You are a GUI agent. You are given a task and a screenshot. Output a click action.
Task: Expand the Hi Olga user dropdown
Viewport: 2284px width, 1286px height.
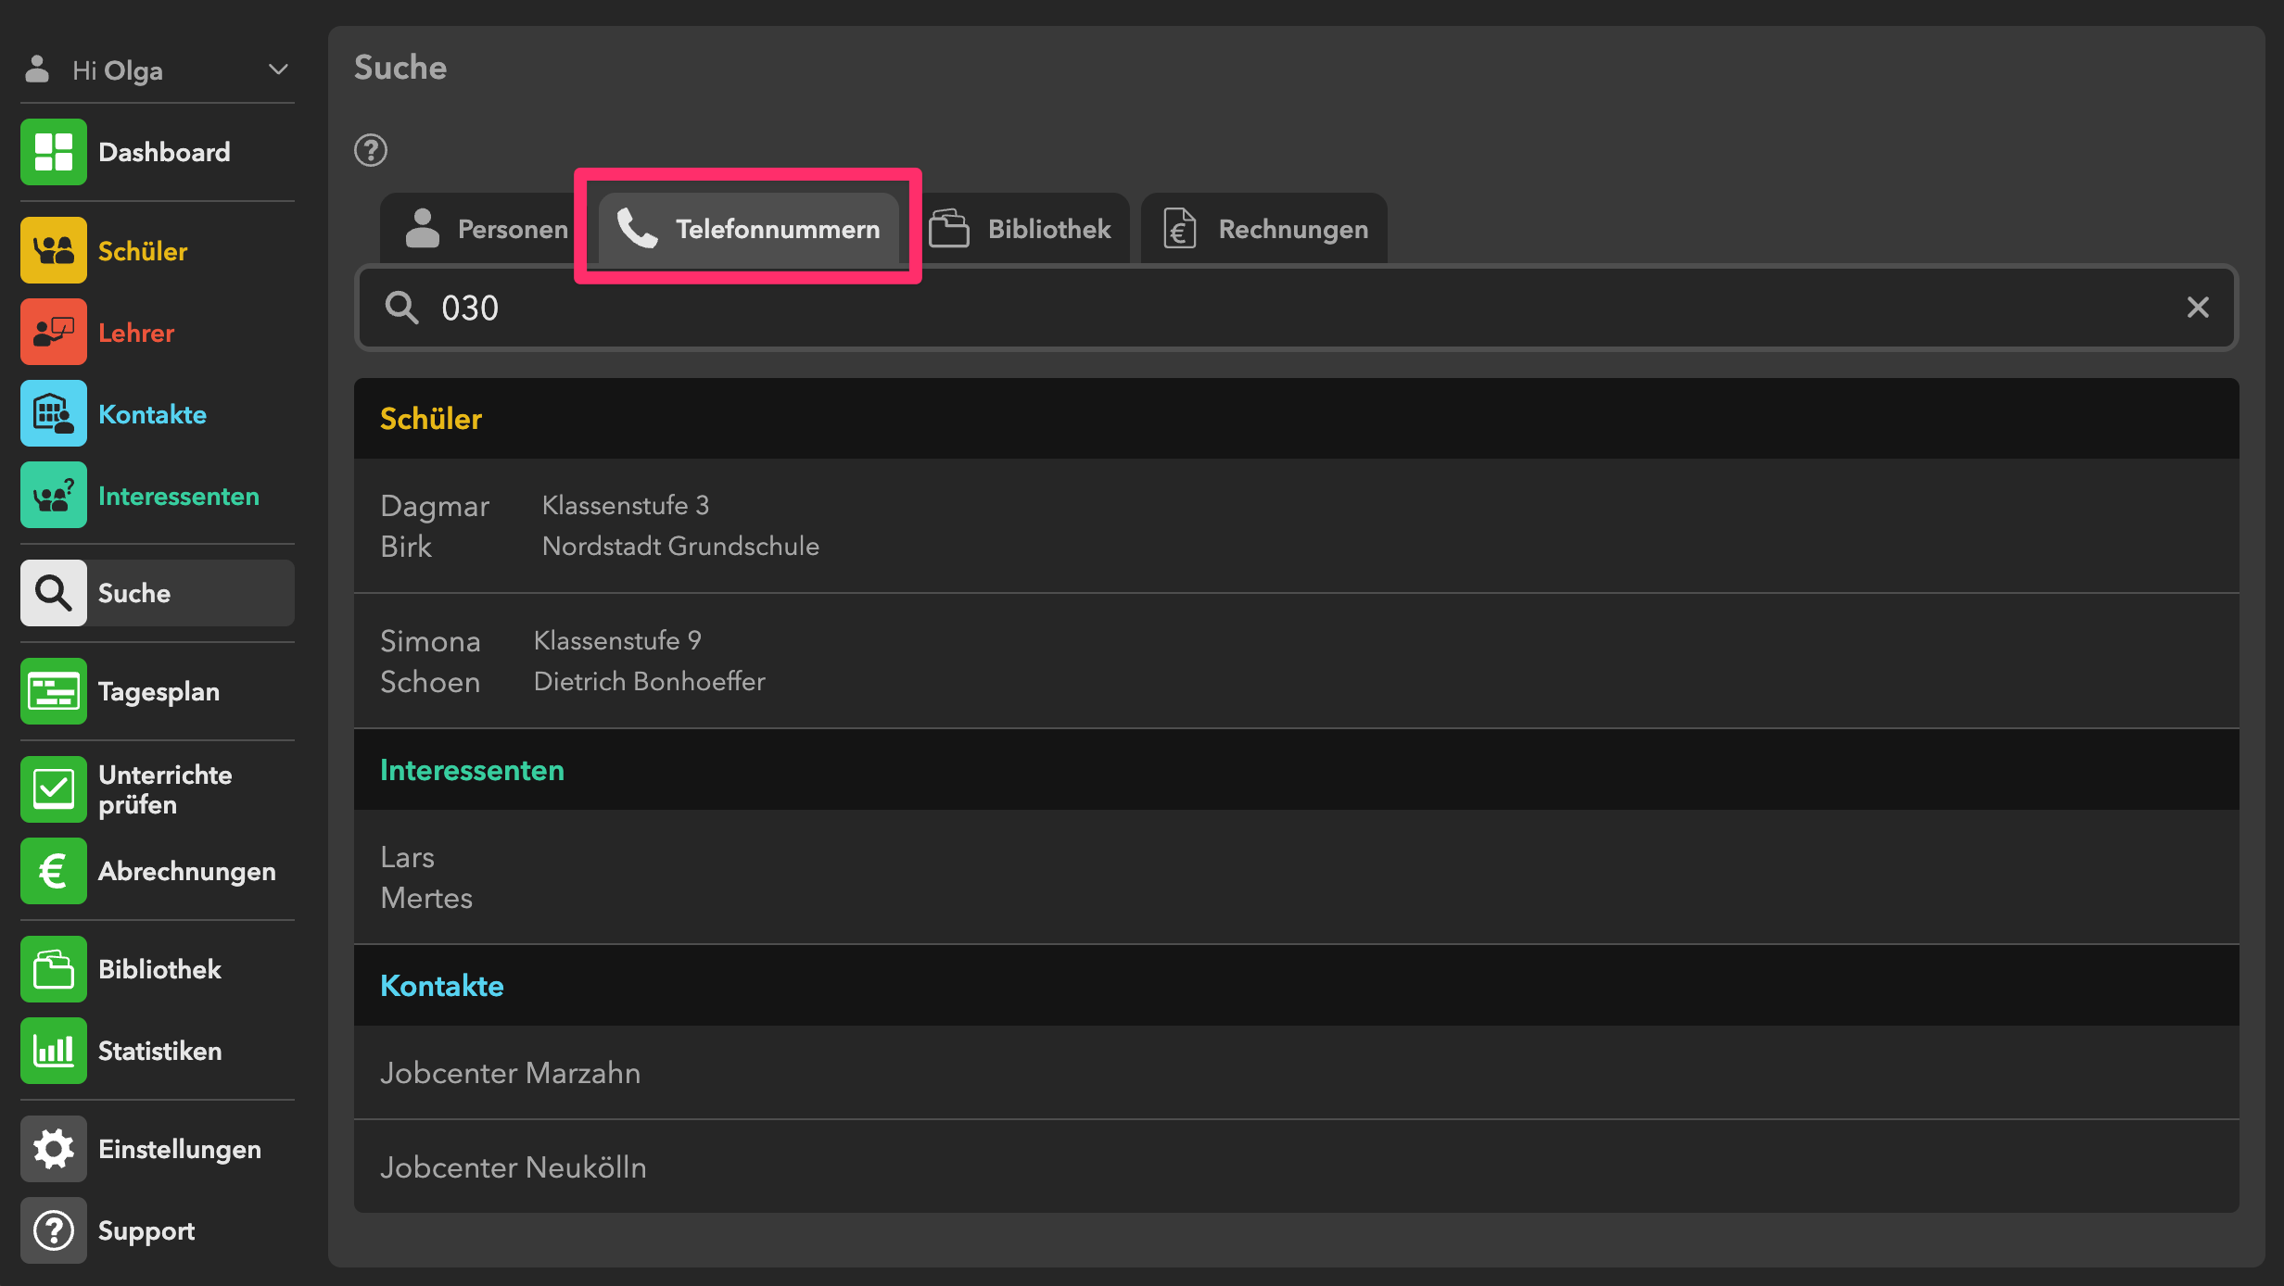point(277,70)
